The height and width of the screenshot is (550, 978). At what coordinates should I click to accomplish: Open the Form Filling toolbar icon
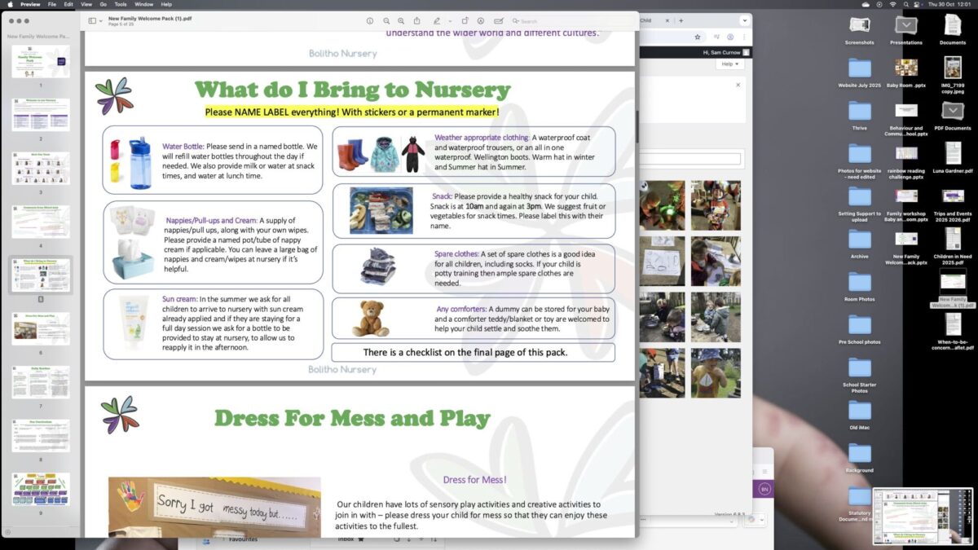[x=499, y=20]
